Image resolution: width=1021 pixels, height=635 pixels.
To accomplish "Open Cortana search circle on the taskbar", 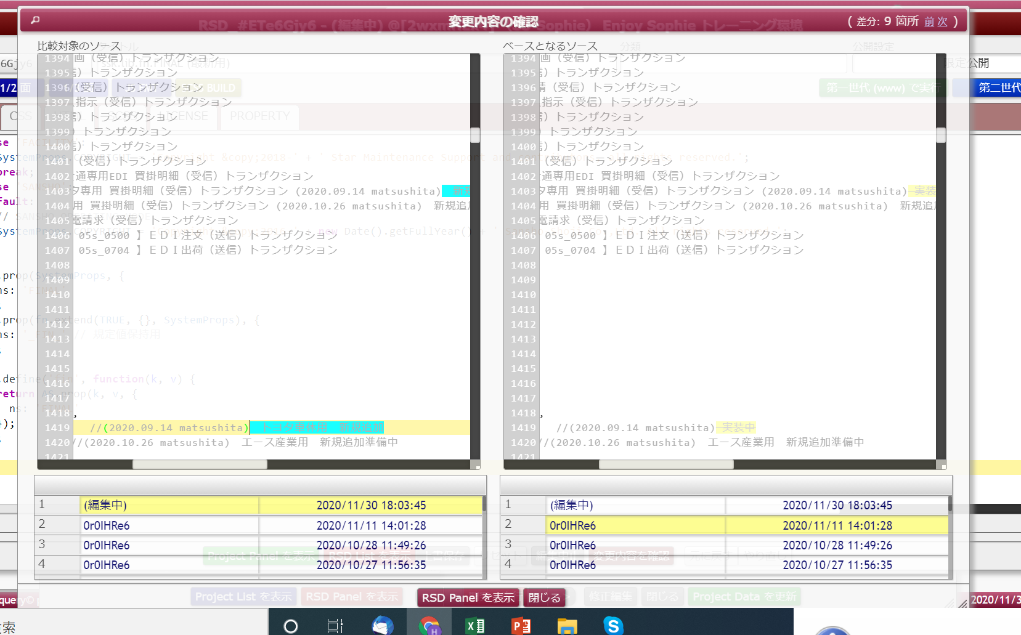I will pos(291,626).
